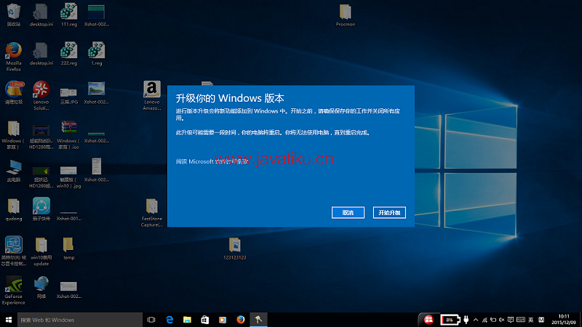The height and width of the screenshot is (327, 582).
Task: Click the 搜索 Web 和 Windows search box
Action: click(80, 320)
